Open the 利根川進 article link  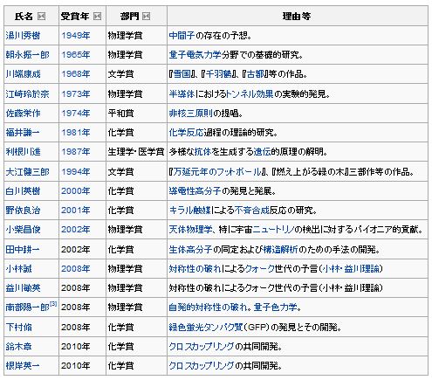23,152
